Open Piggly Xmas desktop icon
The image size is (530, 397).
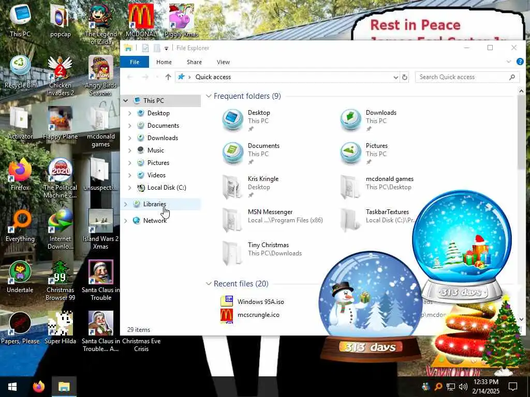[181, 21]
